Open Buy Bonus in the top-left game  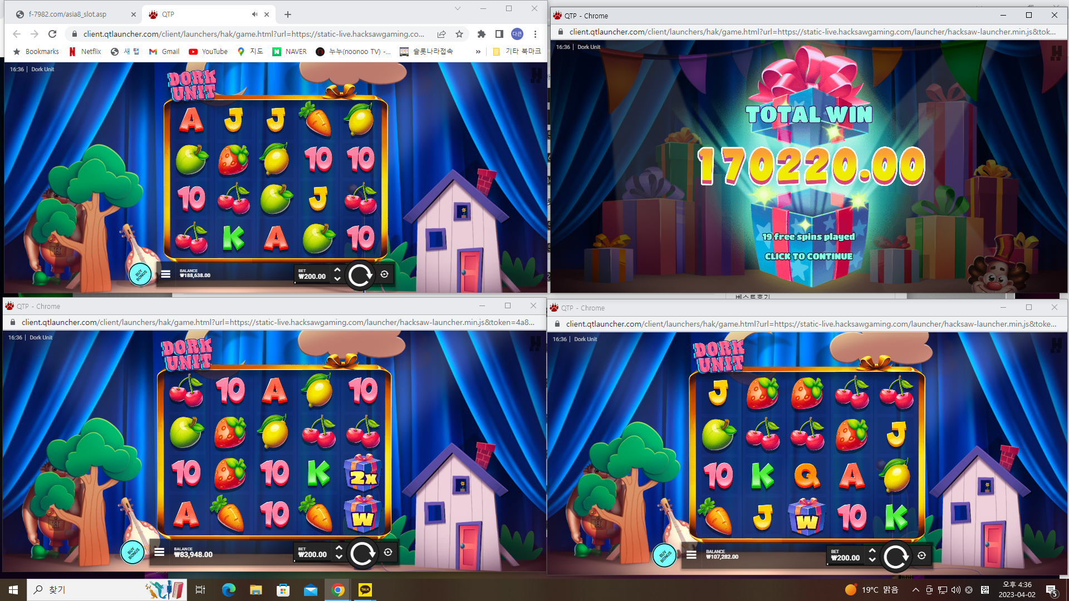coord(140,274)
